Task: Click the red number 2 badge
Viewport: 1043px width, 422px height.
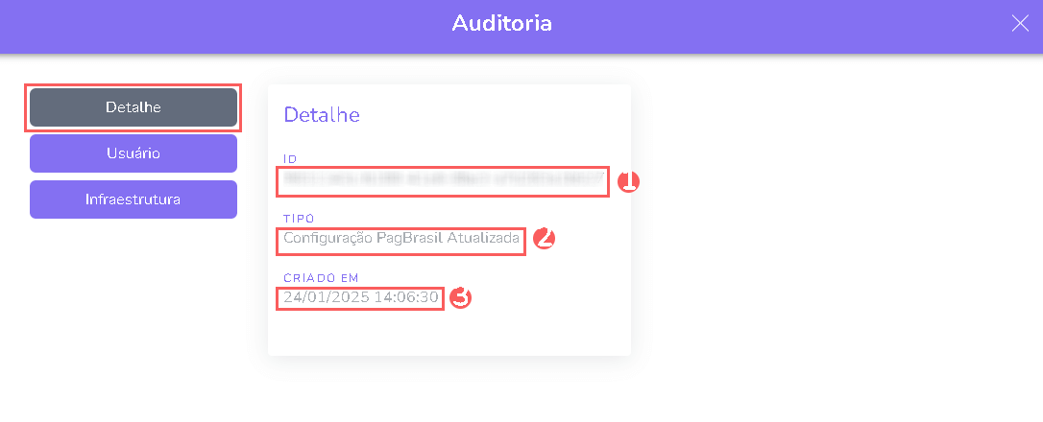Action: tap(544, 239)
